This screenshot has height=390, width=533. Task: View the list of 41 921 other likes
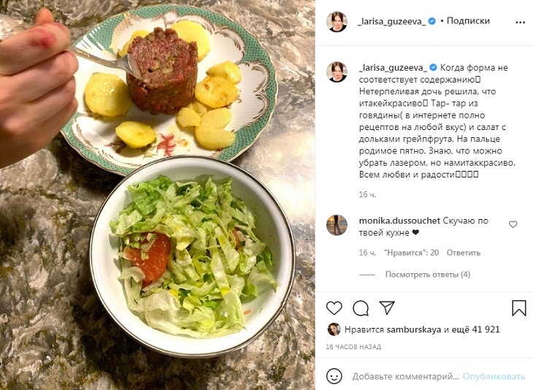coord(480,329)
